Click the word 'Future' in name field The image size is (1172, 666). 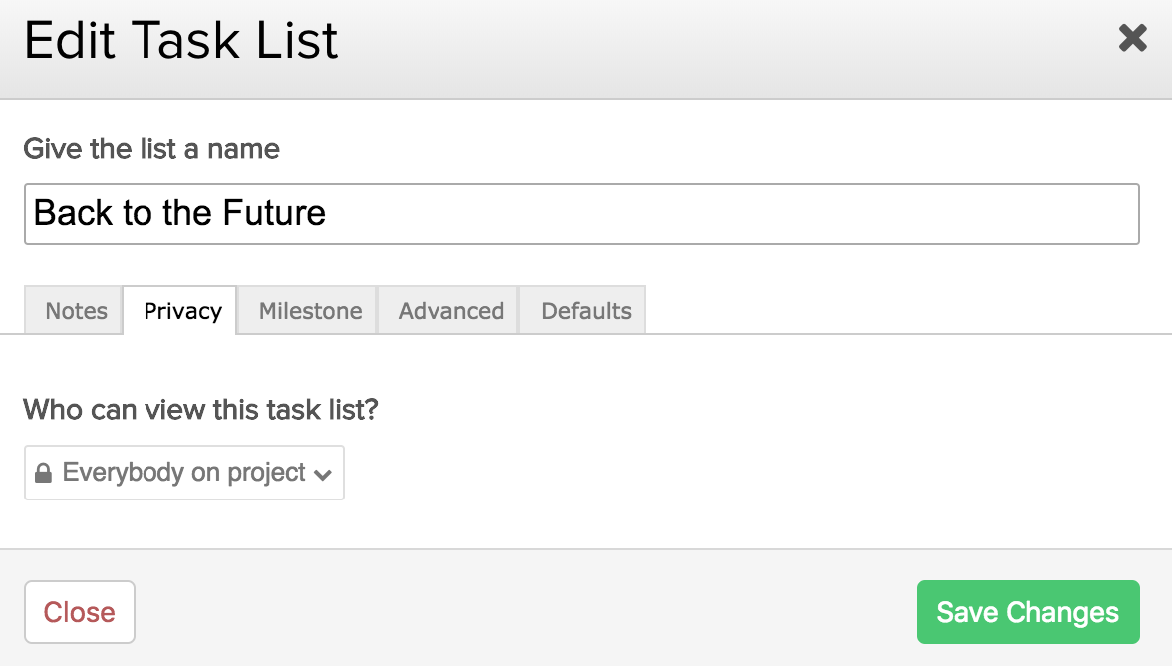(x=274, y=213)
